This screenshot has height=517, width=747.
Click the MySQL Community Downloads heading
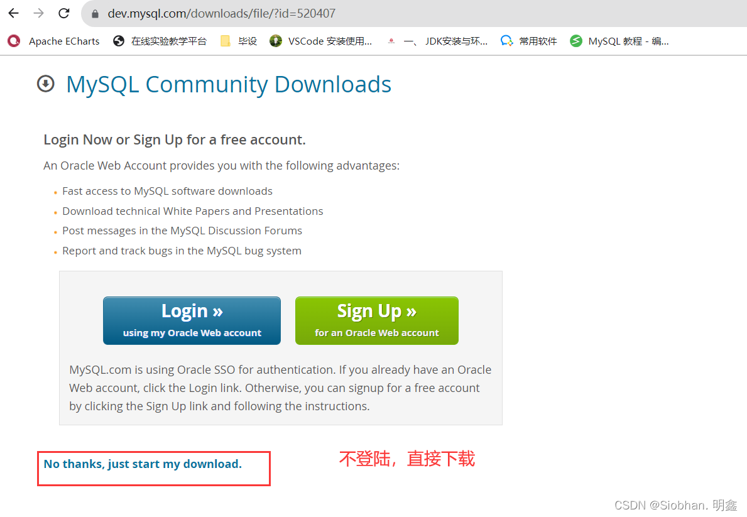pos(228,84)
